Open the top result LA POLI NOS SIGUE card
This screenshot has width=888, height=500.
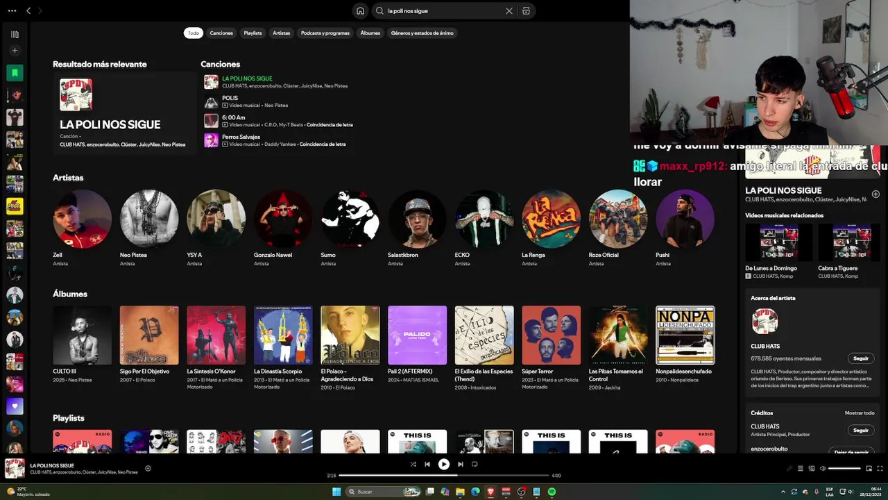(x=124, y=112)
